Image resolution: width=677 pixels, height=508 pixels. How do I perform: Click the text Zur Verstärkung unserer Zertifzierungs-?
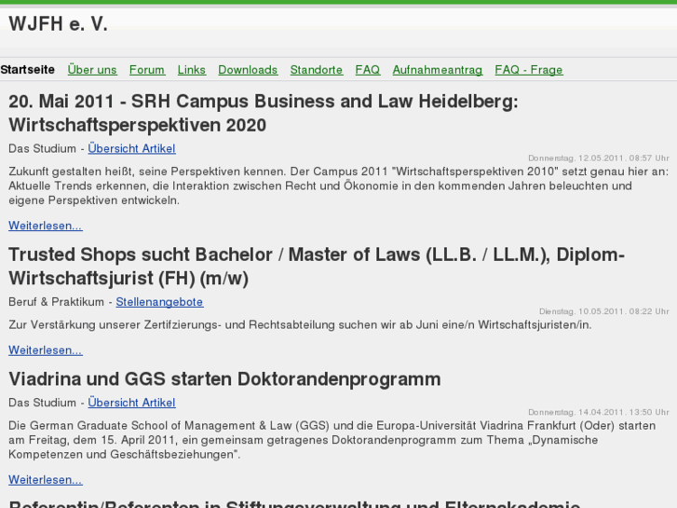coord(300,324)
